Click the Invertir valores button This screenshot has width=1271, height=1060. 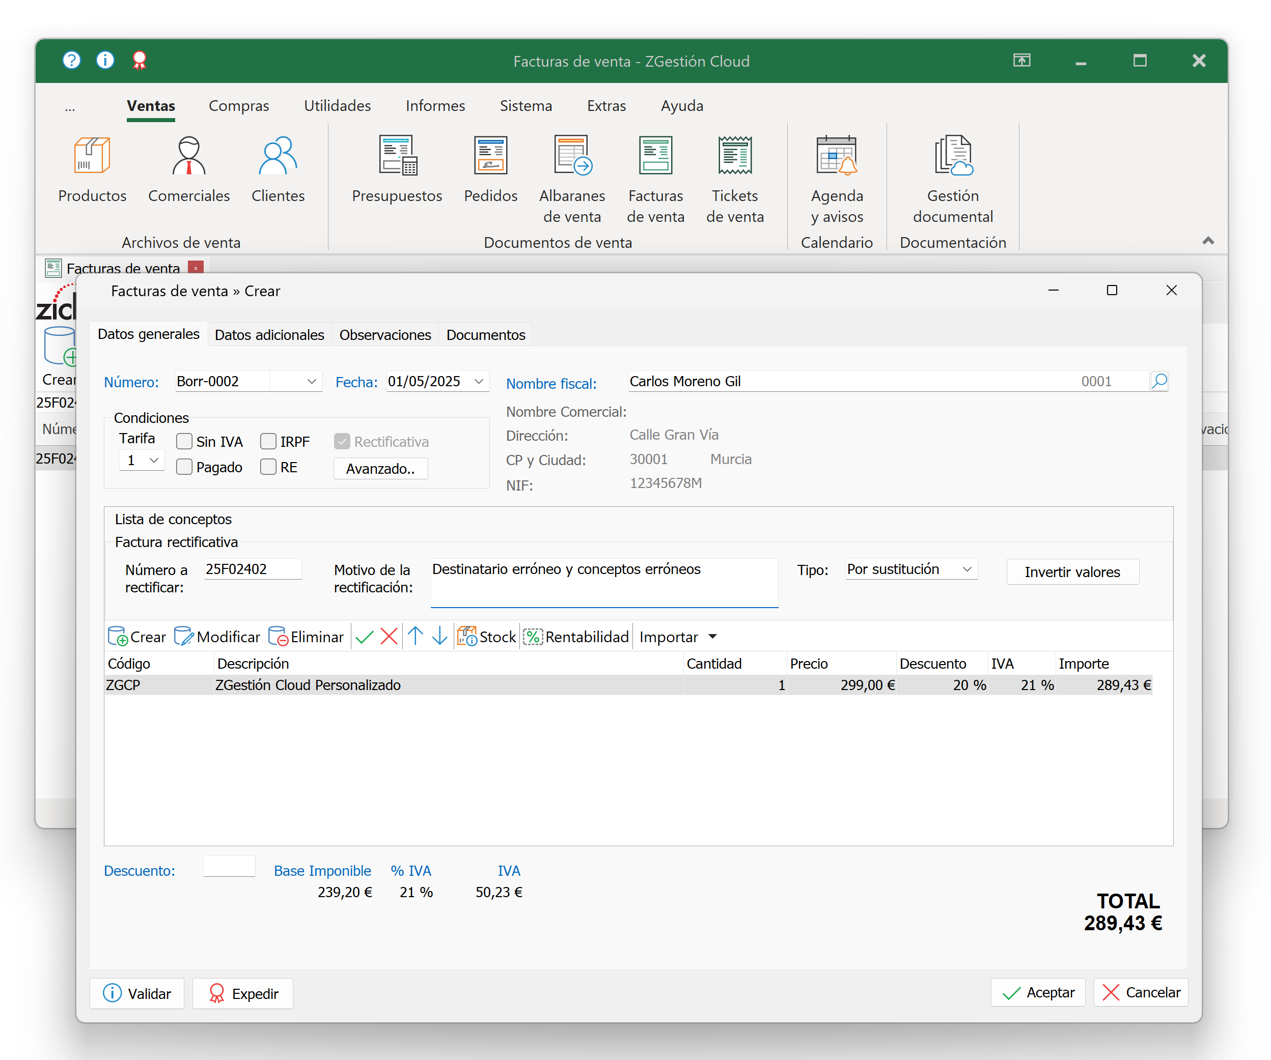(1072, 572)
